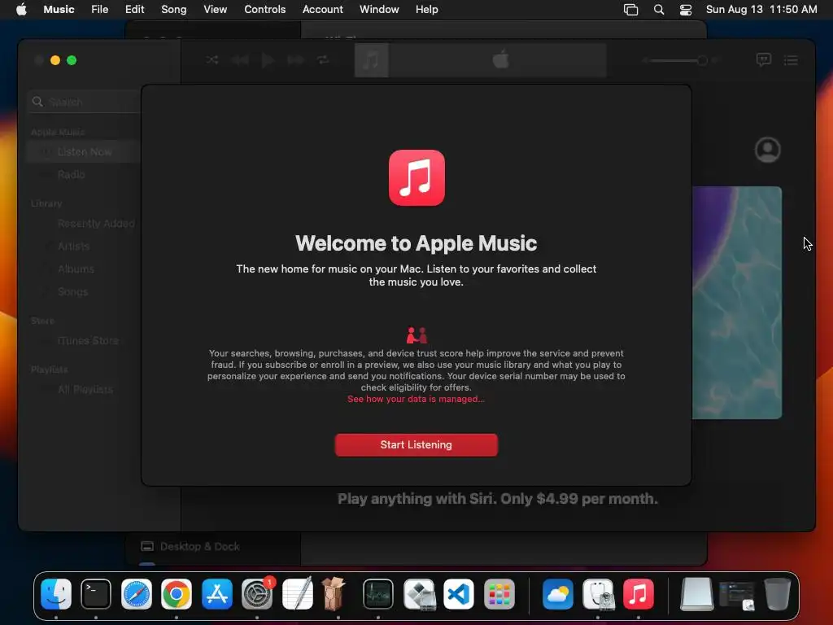Open Launchpad from the Dock
This screenshot has width=833, height=625.
point(499,593)
